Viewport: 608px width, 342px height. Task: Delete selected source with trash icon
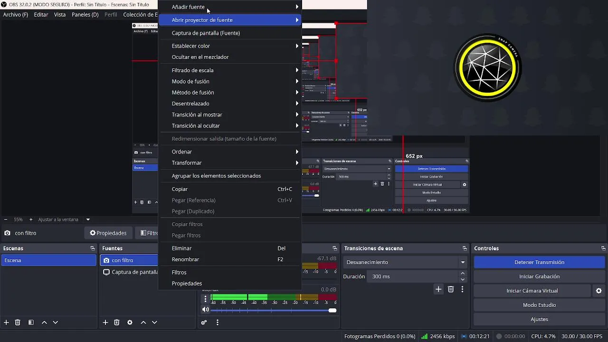pyautogui.click(x=117, y=323)
